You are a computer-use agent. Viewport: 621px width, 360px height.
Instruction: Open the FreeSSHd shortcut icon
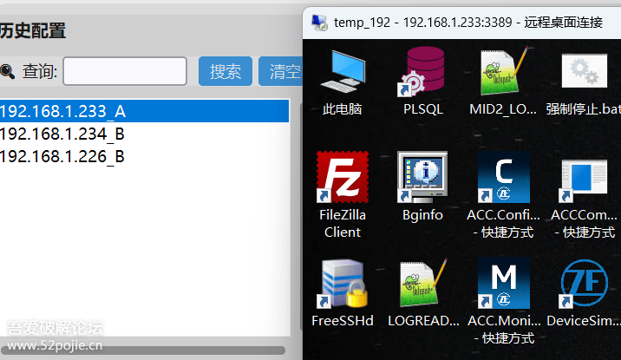[x=343, y=284]
